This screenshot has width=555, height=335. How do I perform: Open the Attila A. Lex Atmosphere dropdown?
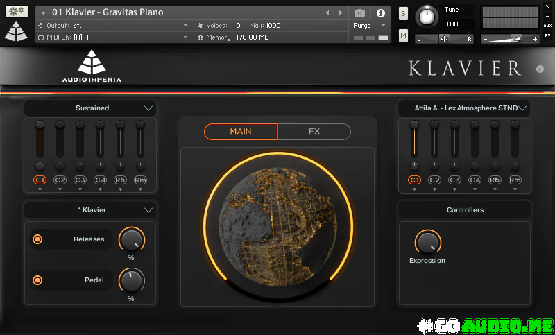point(463,108)
